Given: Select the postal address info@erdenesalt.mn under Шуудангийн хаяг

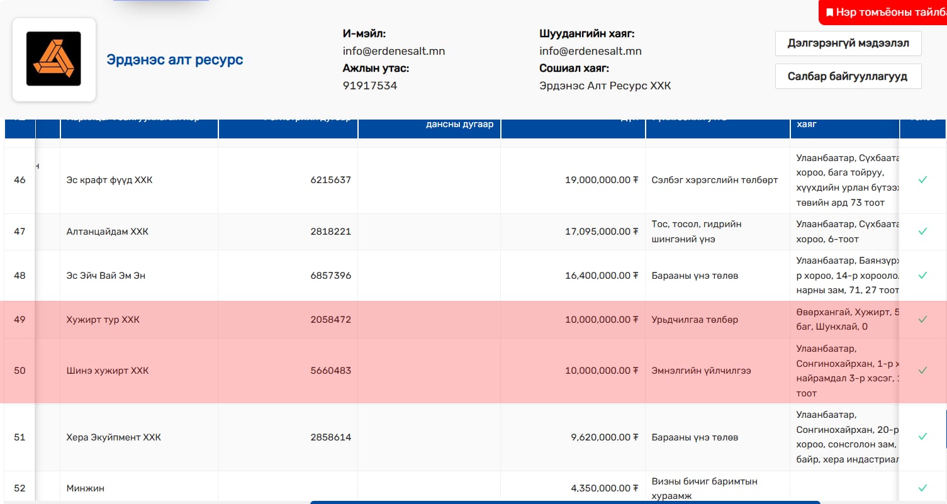Looking at the screenshot, I should click(x=590, y=51).
